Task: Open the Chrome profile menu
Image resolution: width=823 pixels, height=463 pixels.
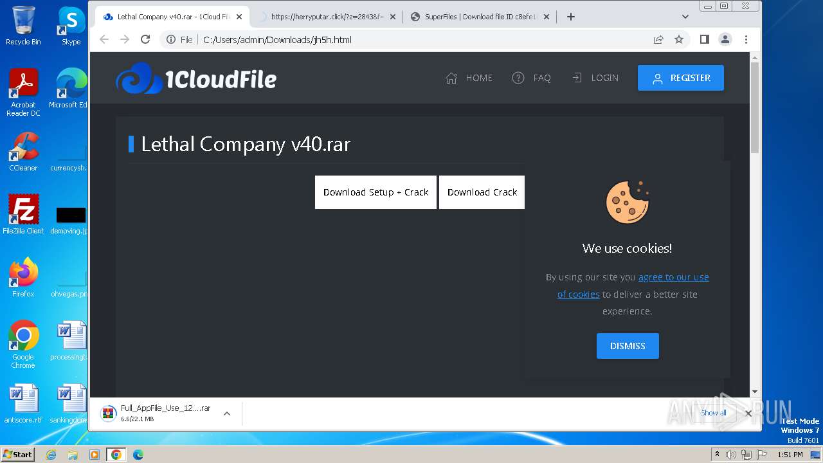Action: (725, 39)
